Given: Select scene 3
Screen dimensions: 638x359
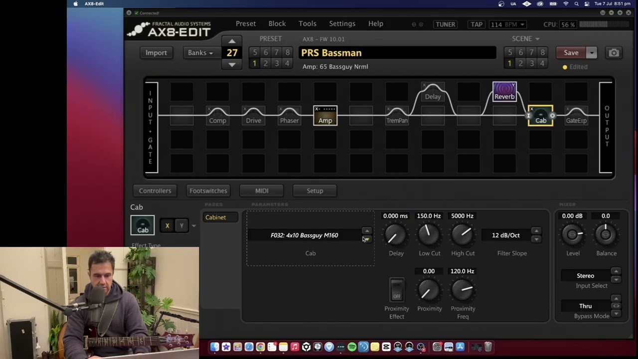Looking at the screenshot, I should point(531,63).
